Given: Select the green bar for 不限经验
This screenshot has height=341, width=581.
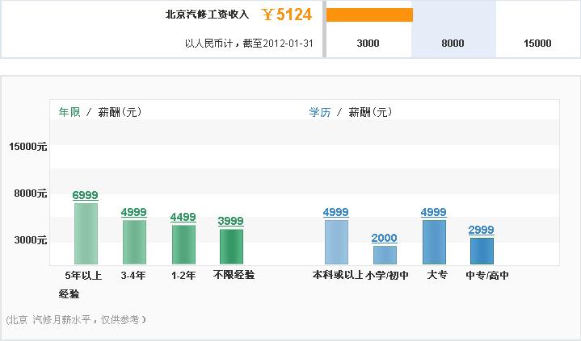Looking at the screenshot, I should pyautogui.click(x=232, y=247).
